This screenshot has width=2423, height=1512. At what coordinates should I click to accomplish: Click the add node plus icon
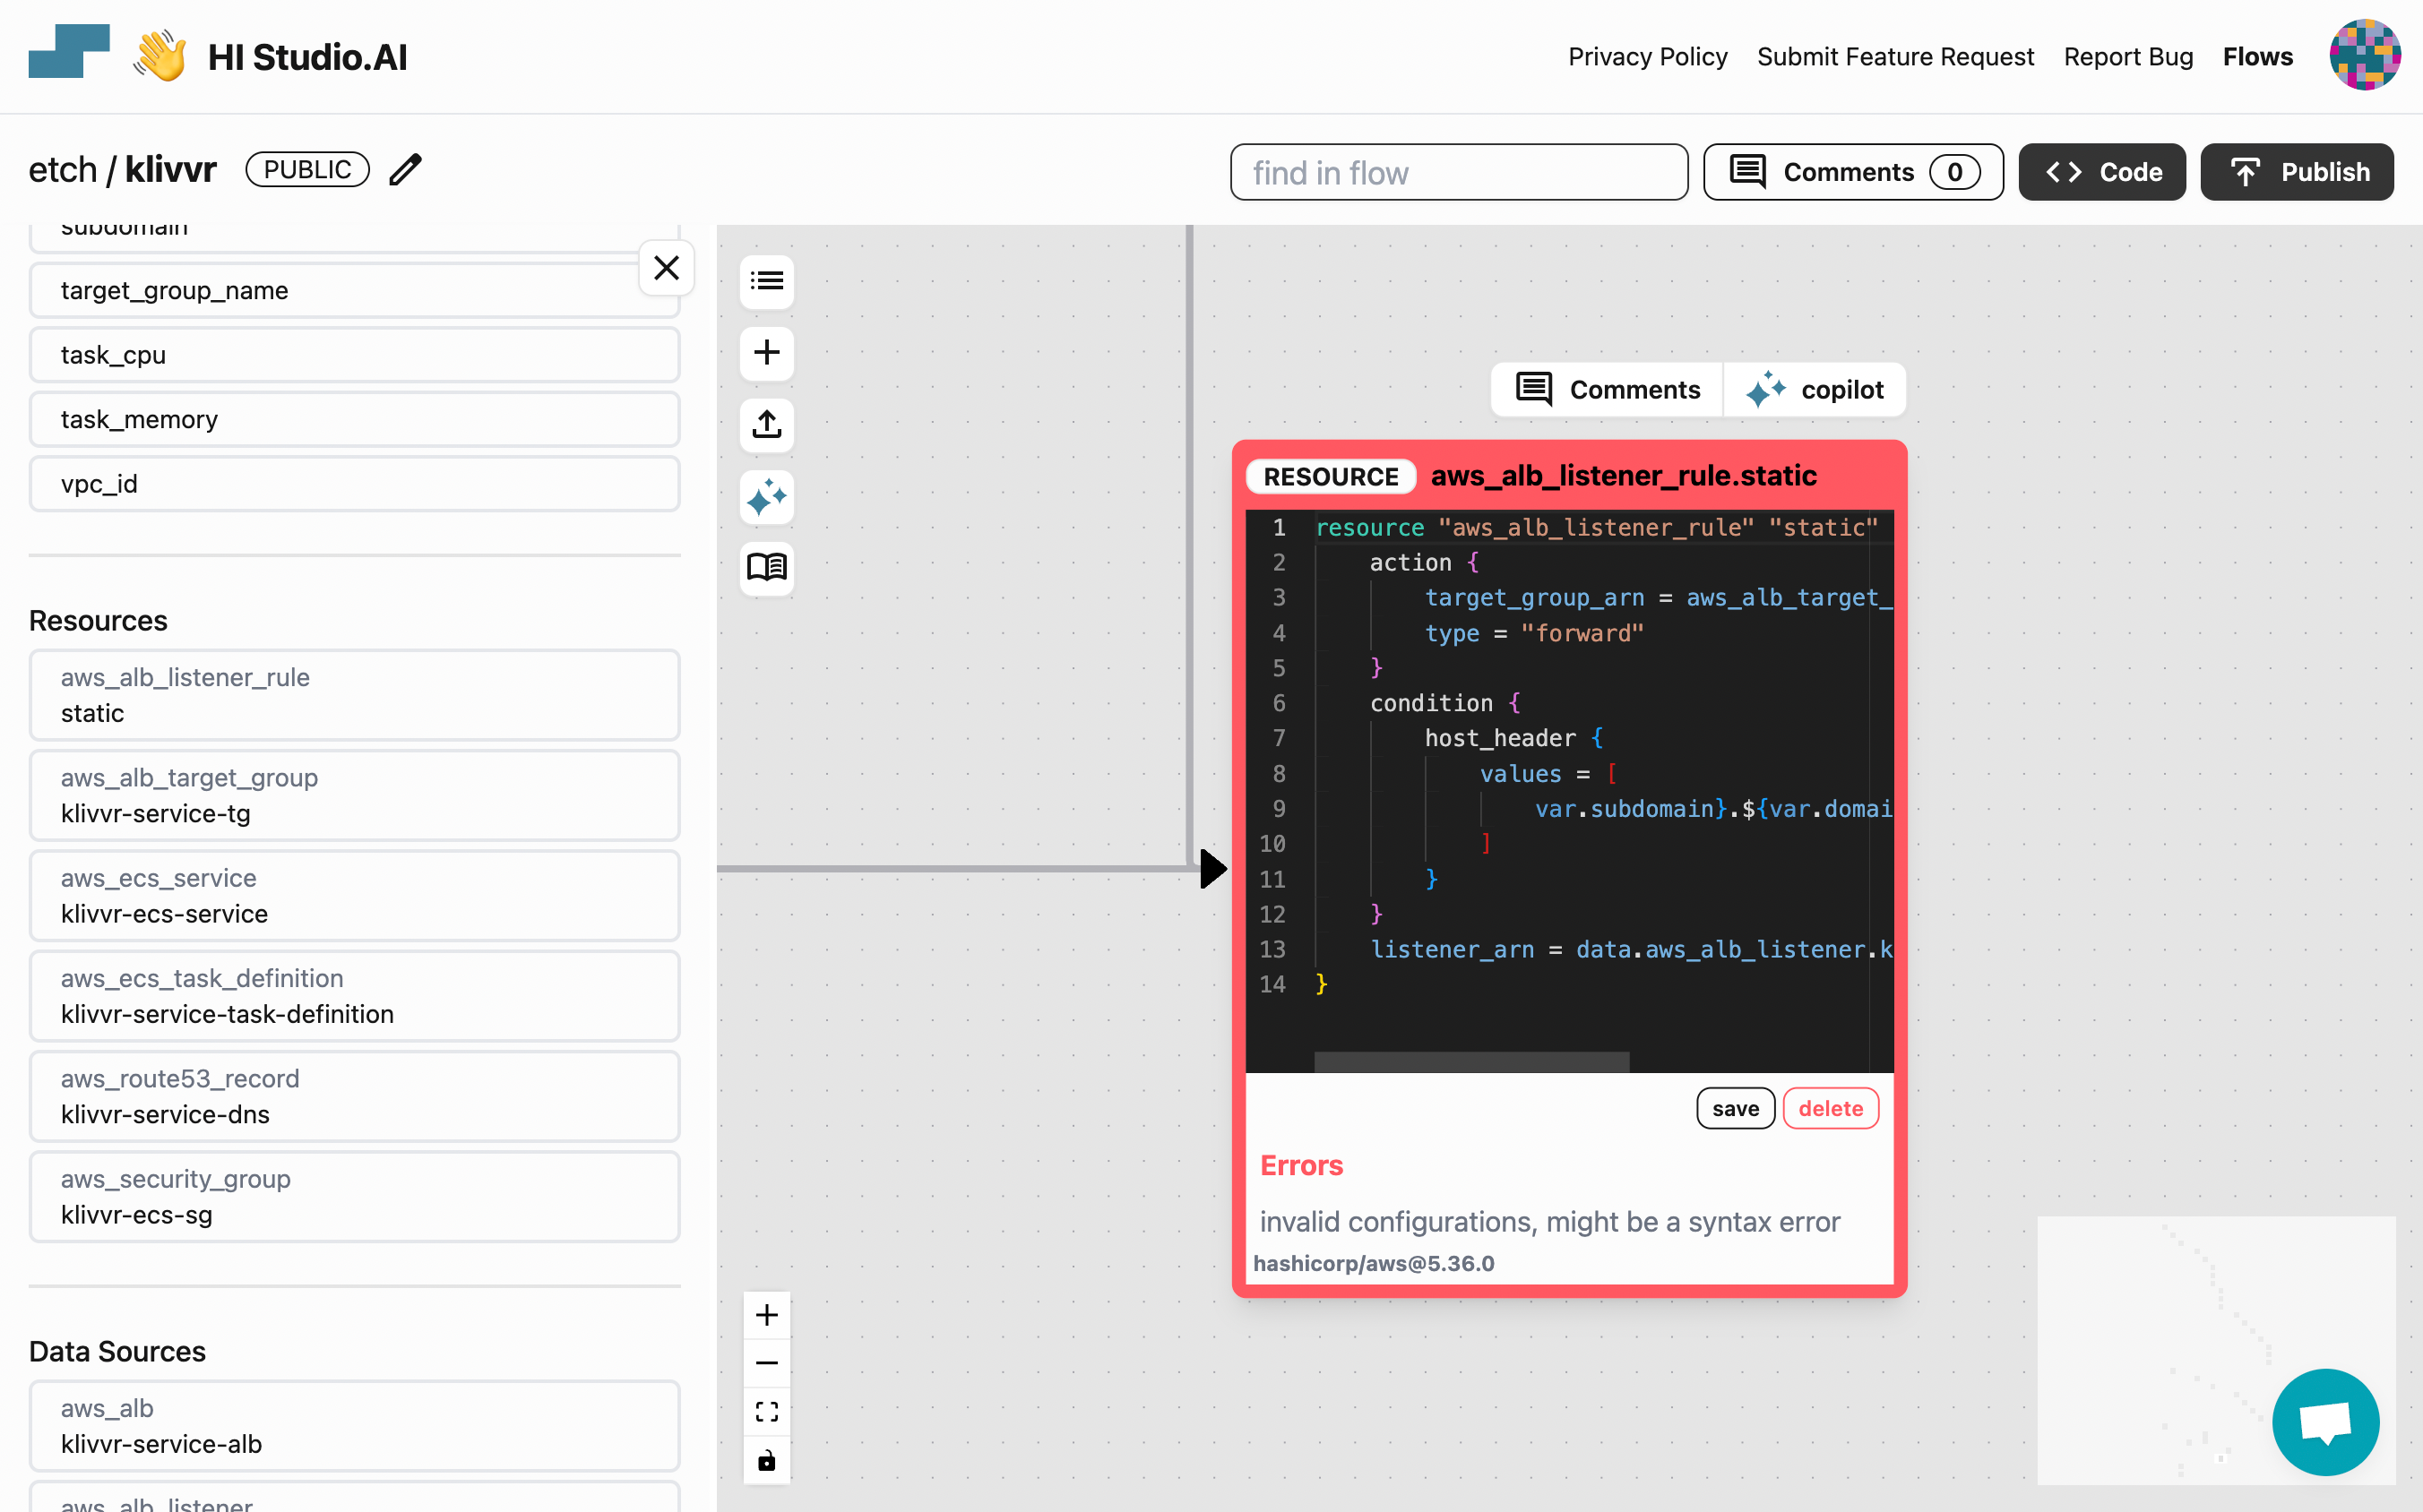click(766, 354)
